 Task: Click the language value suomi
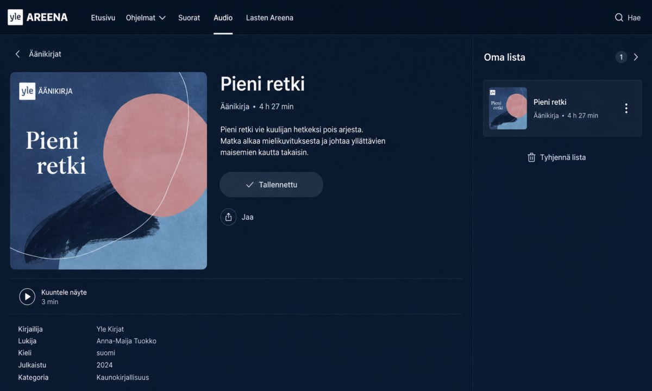click(106, 353)
